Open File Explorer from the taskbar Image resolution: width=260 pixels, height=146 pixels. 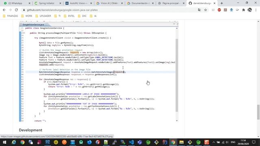click(x=182, y=142)
